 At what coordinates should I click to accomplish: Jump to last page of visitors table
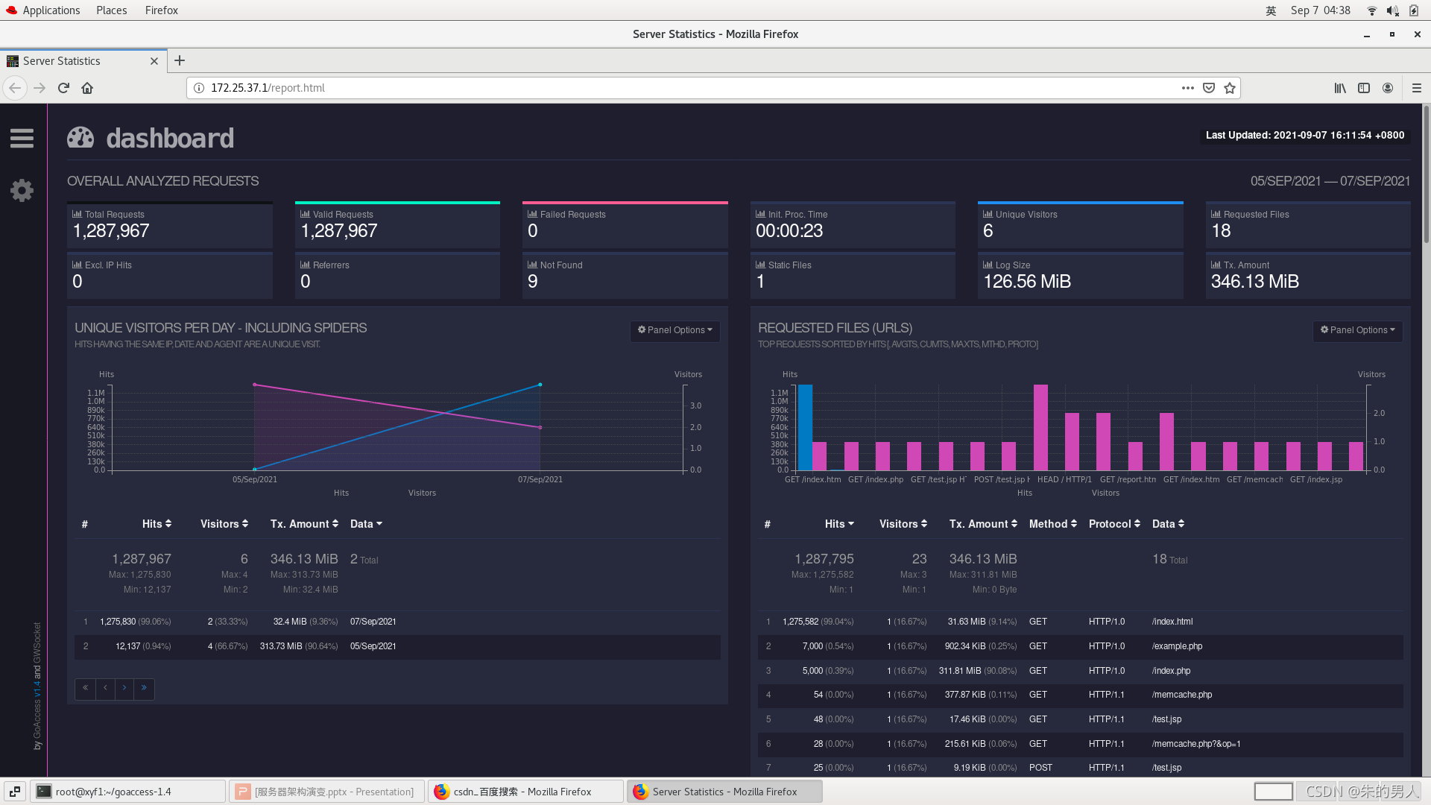(144, 688)
